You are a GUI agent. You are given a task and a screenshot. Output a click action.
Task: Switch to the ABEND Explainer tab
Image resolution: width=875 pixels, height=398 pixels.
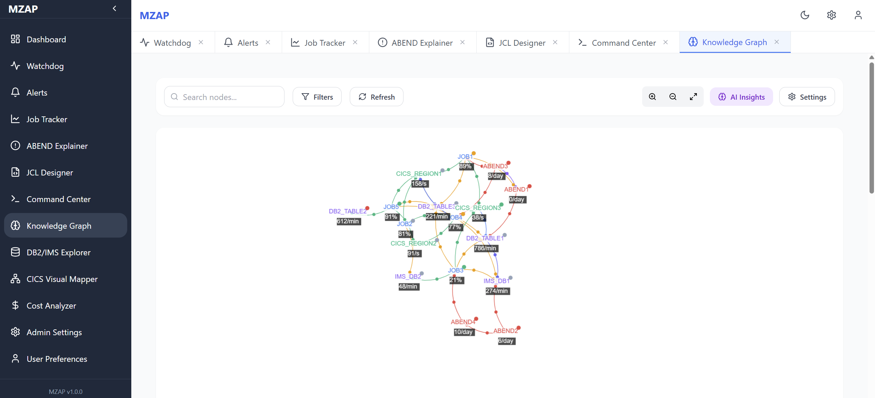[422, 43]
